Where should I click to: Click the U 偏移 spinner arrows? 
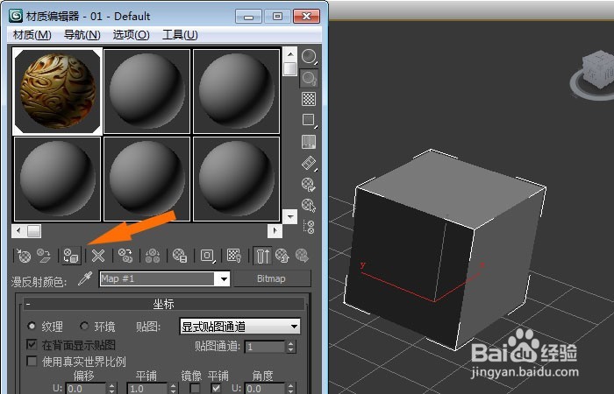[x=111, y=389]
